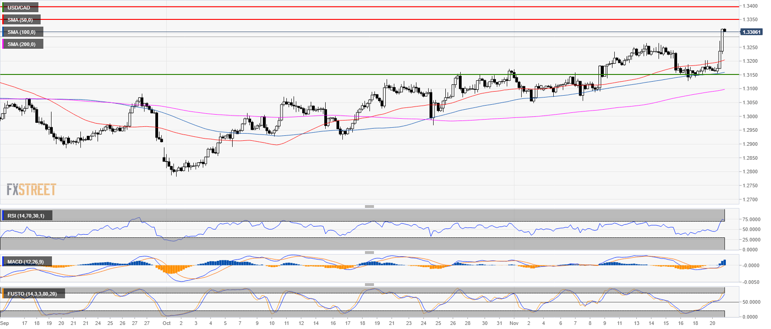Click the current price tag 1.33061
The width and height of the screenshot is (771, 329).
pos(752,32)
